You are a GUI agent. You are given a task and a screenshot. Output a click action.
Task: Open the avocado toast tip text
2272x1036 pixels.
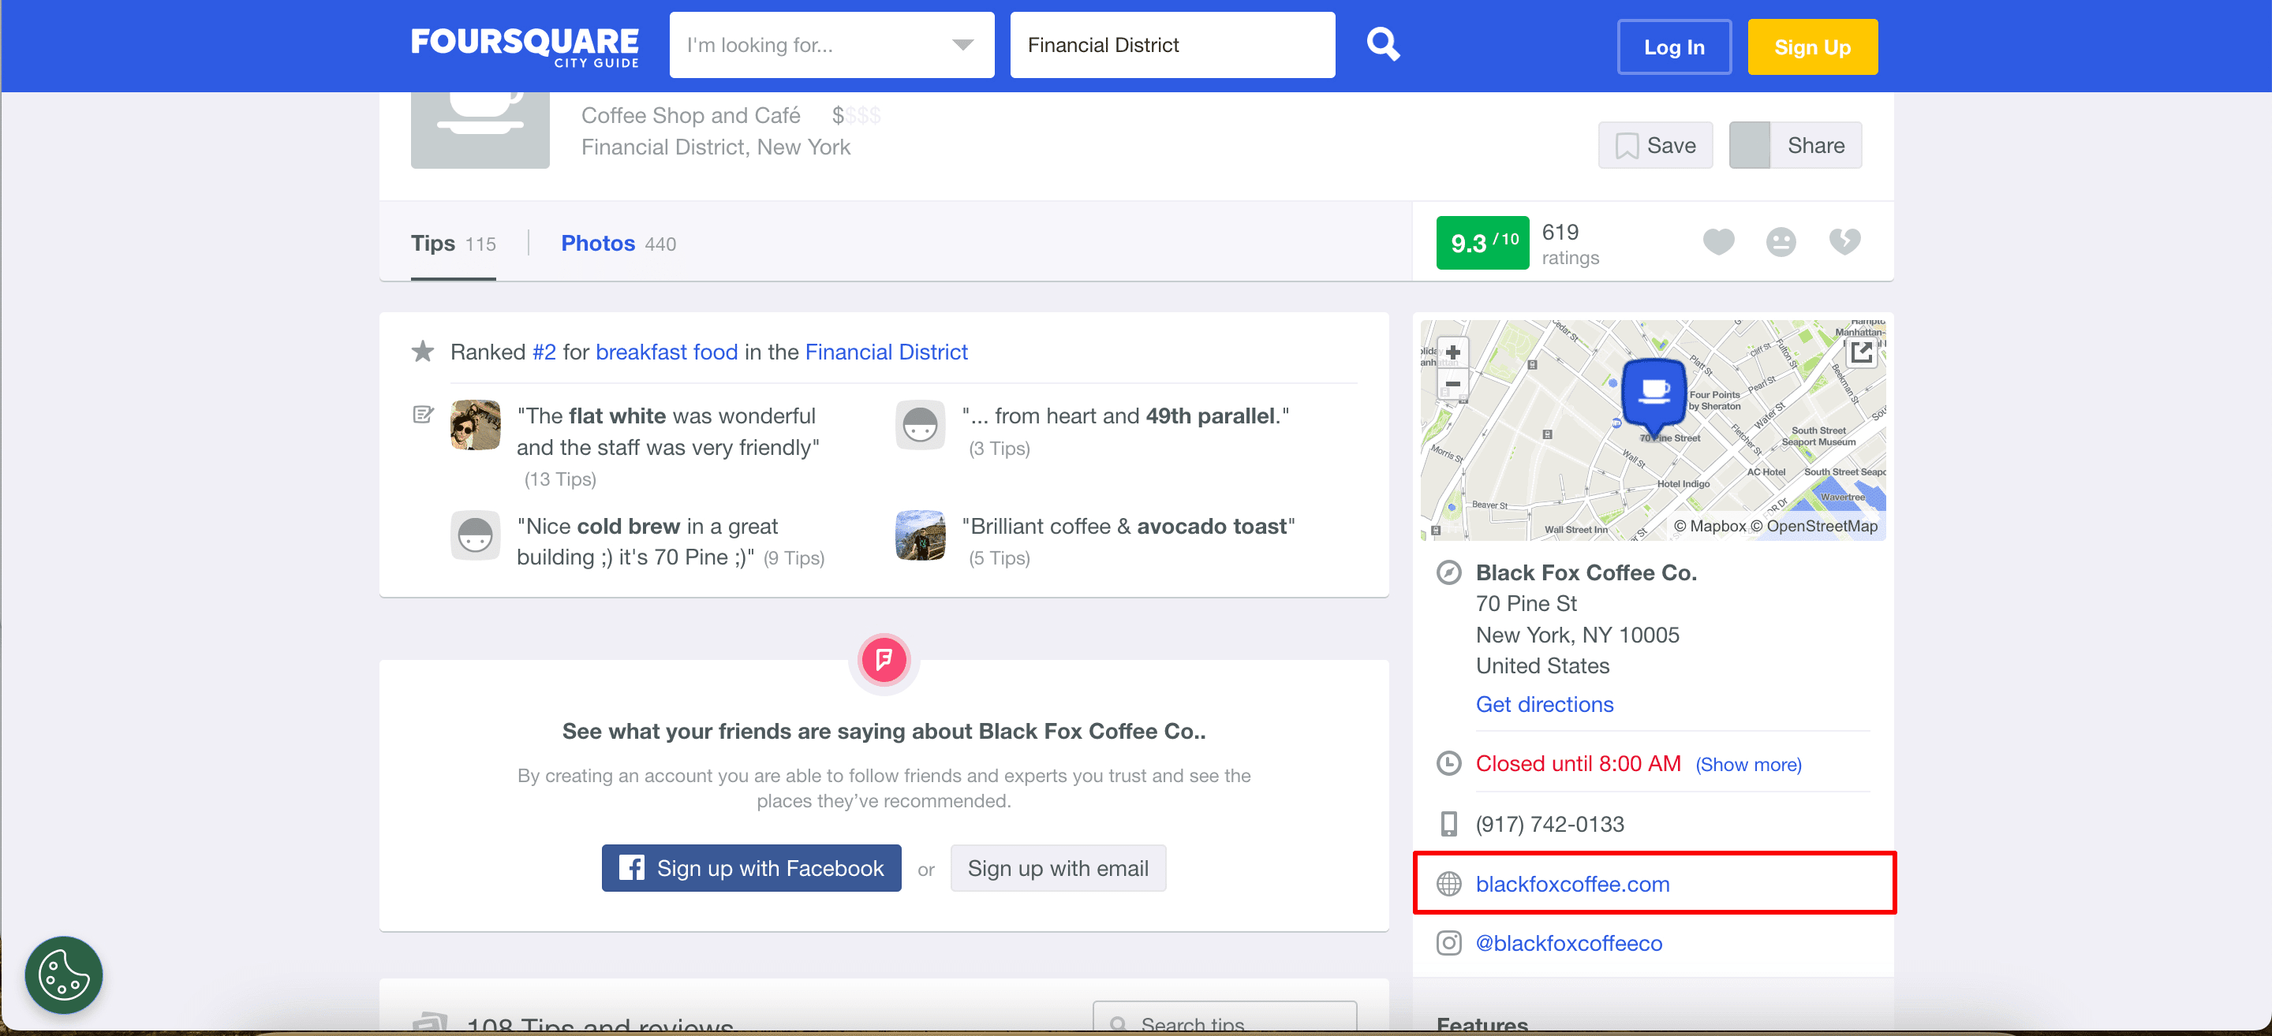1128,526
